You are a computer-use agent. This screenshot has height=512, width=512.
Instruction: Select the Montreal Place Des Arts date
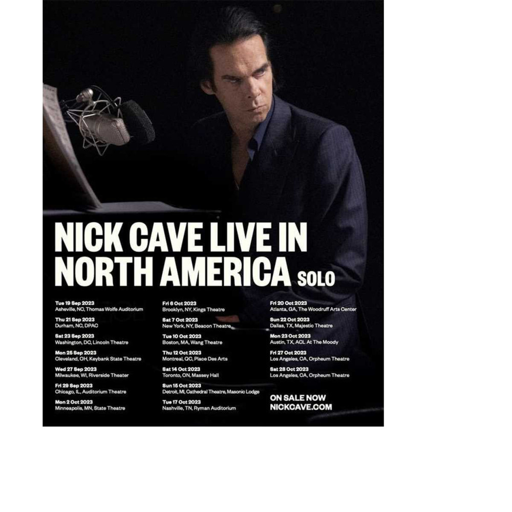click(x=195, y=356)
